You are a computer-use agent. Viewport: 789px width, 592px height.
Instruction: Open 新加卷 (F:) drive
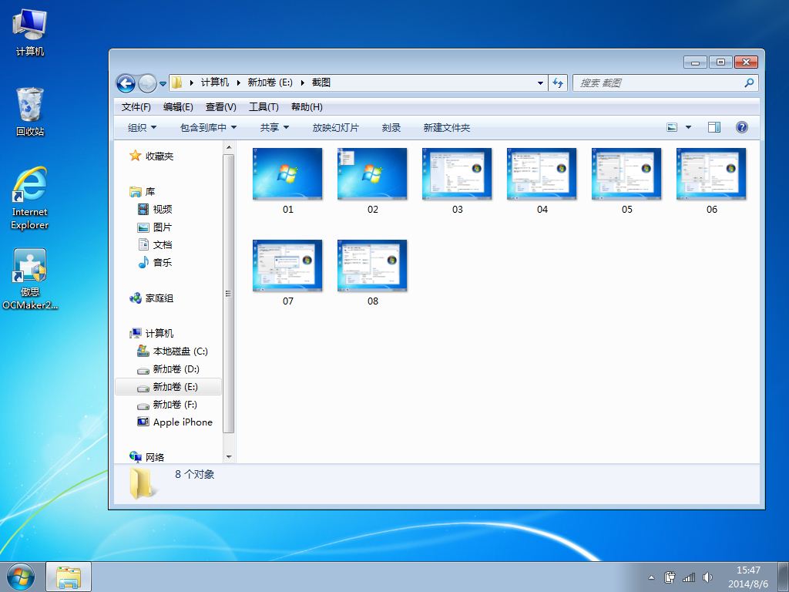[x=175, y=404]
